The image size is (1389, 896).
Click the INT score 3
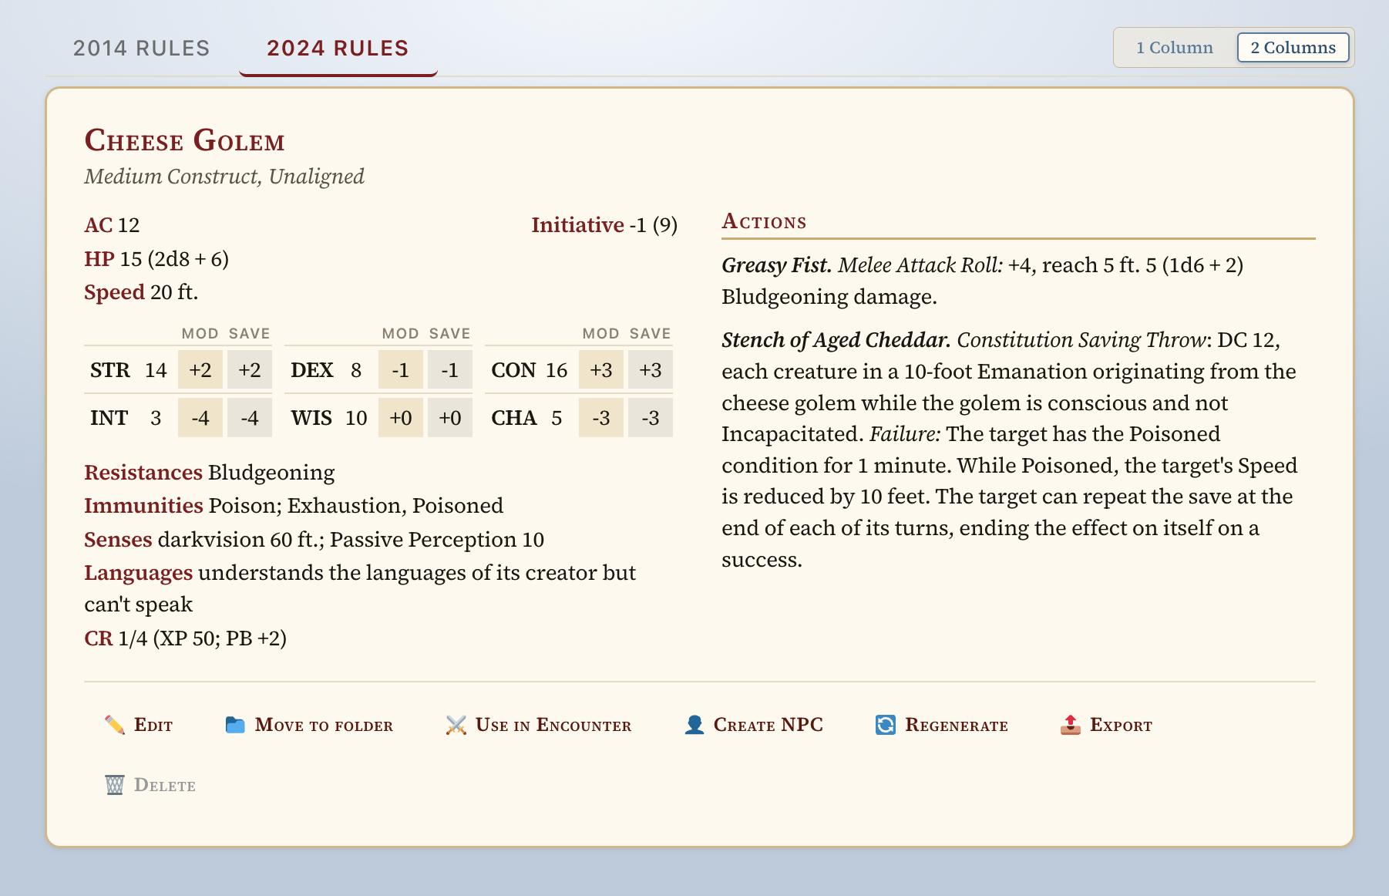point(156,418)
